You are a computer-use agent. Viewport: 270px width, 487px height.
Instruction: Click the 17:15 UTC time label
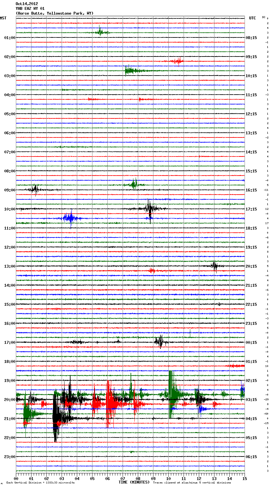tap(251, 209)
